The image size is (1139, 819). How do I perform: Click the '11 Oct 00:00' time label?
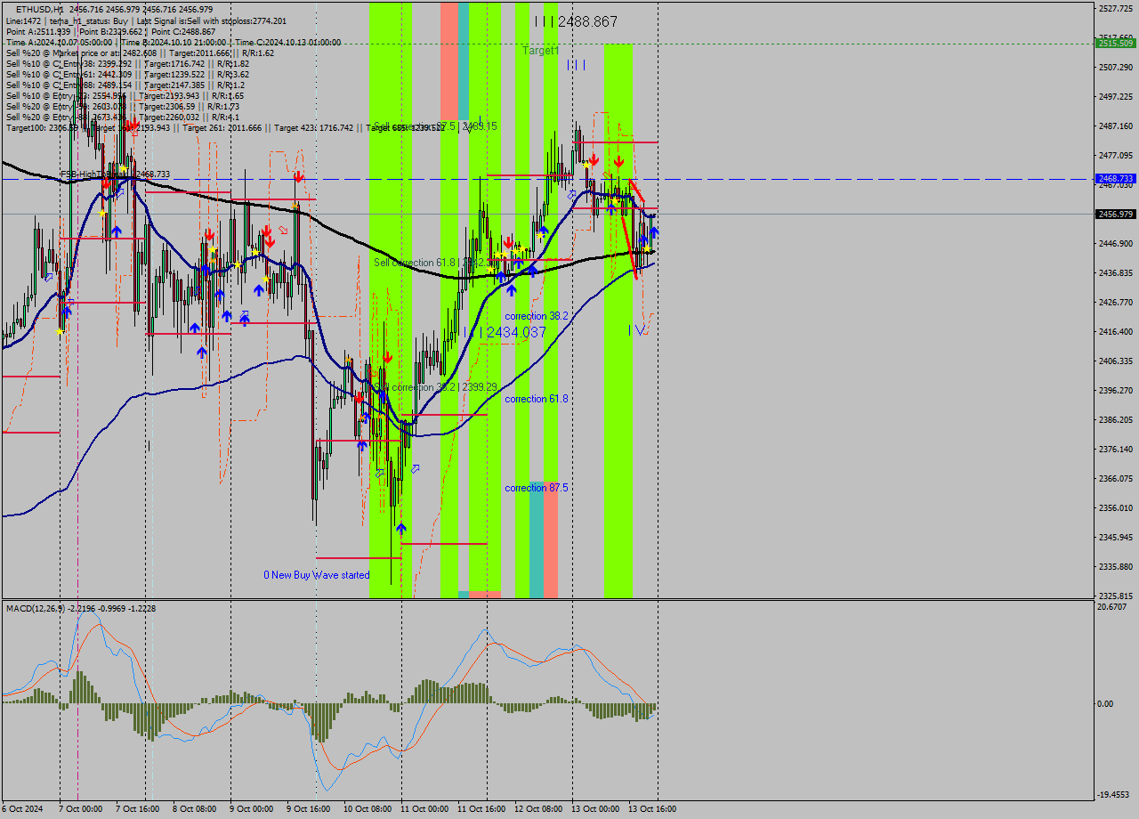click(424, 808)
